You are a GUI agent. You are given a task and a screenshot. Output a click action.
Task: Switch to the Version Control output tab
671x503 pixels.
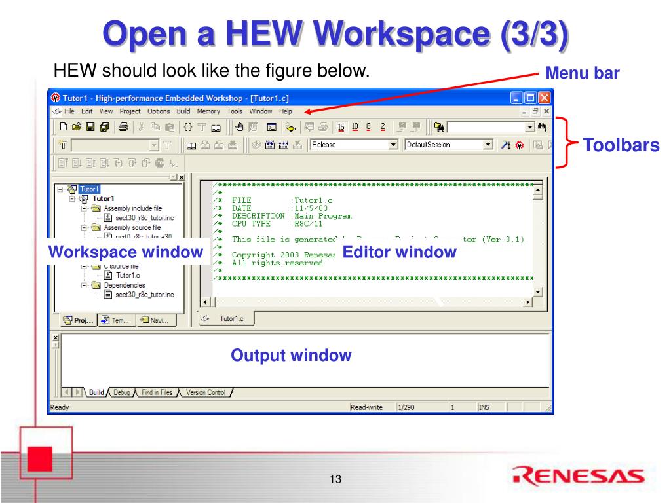coord(205,392)
